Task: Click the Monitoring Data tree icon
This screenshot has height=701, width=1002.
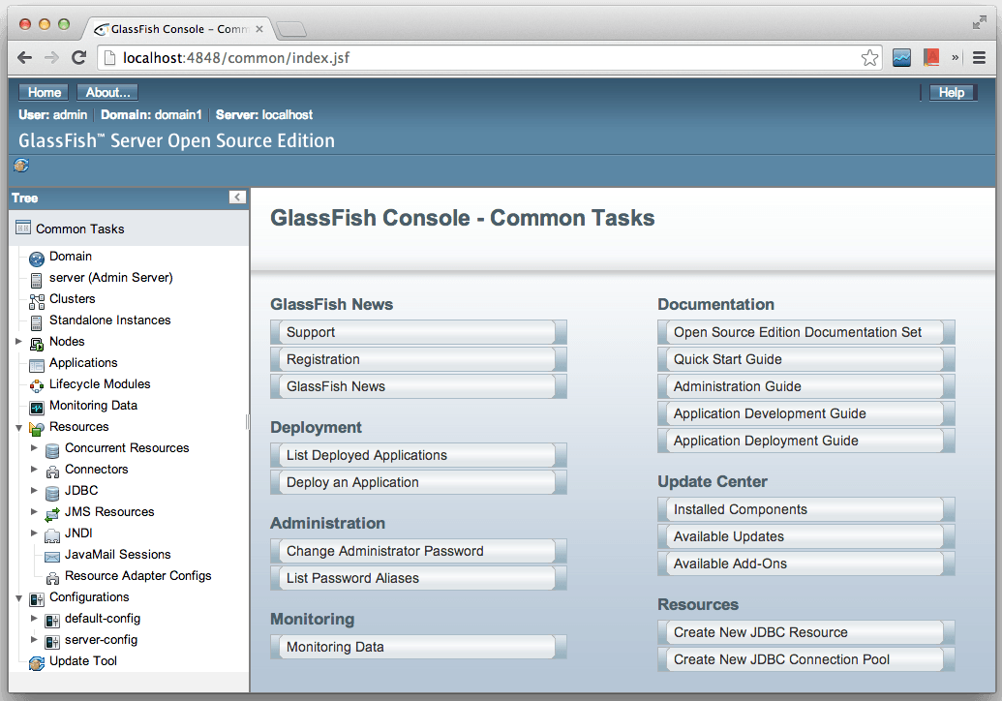Action: click(x=37, y=407)
